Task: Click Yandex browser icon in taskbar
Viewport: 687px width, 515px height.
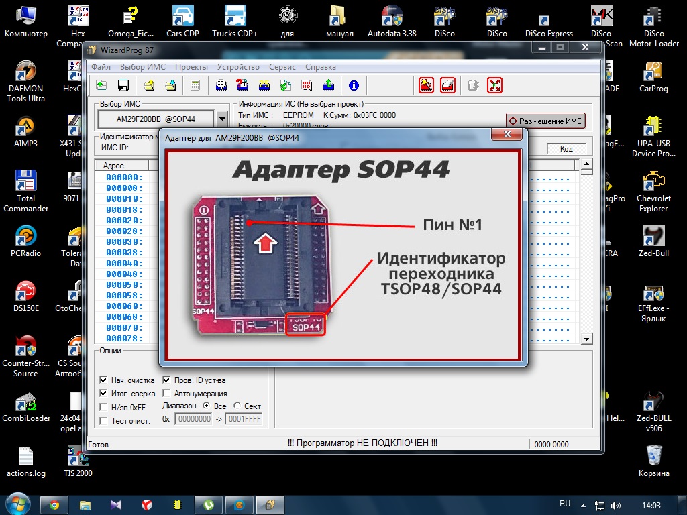Action: click(146, 504)
